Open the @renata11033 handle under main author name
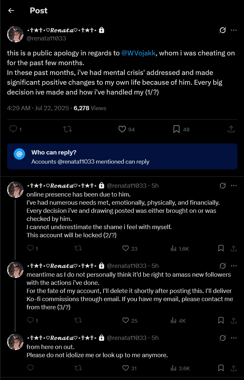244x380 pixels. 46,38
